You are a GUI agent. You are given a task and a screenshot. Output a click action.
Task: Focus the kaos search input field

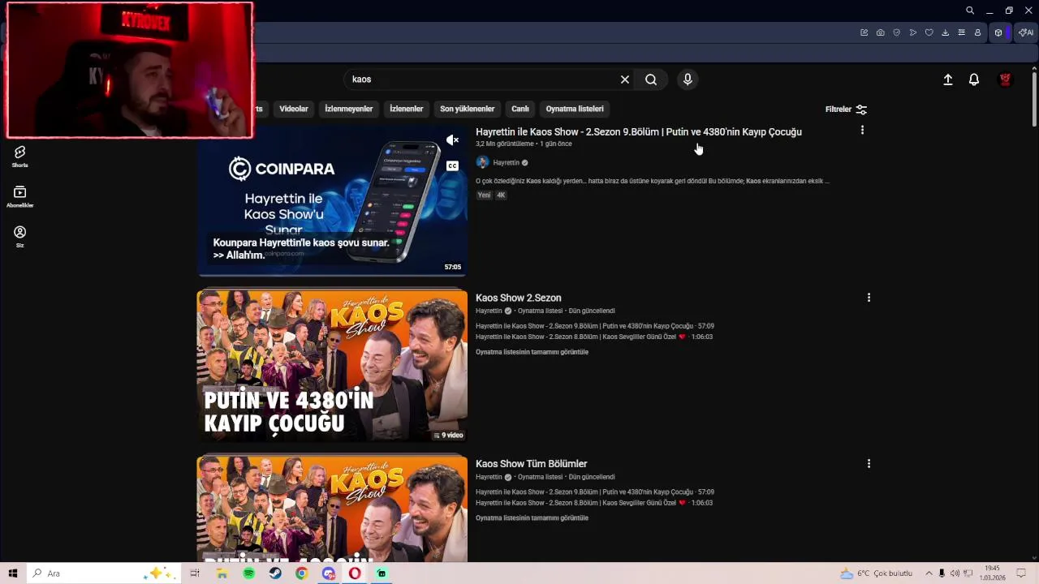pyautogui.click(x=482, y=79)
